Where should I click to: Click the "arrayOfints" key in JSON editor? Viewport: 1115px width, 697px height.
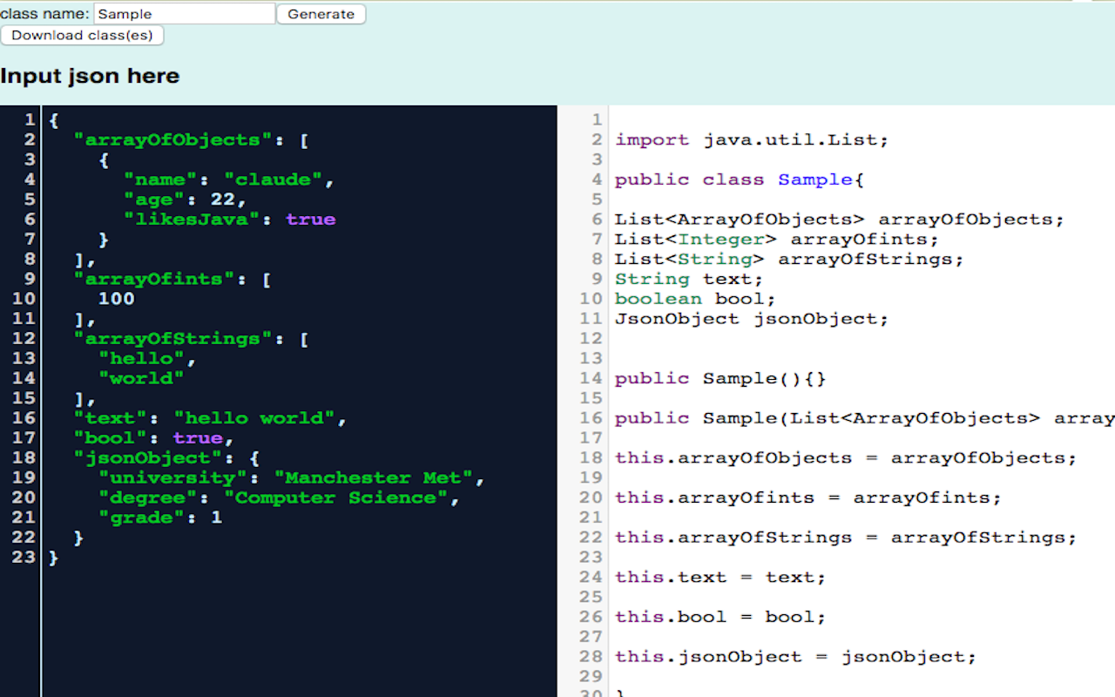(x=155, y=279)
